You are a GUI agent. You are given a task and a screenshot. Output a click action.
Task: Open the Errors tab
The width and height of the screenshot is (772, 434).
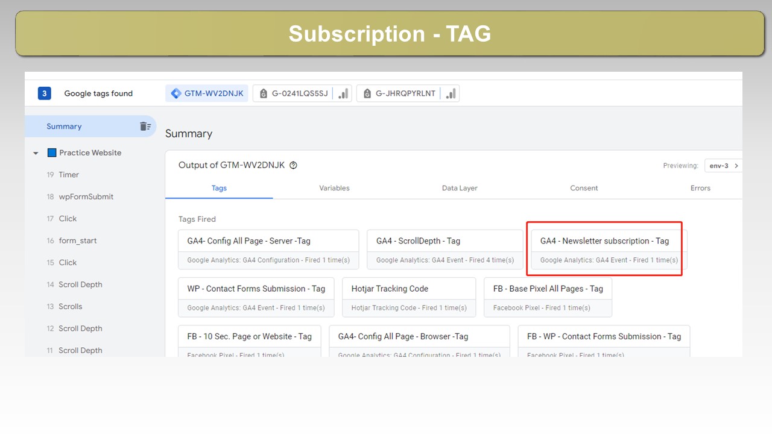(700, 188)
